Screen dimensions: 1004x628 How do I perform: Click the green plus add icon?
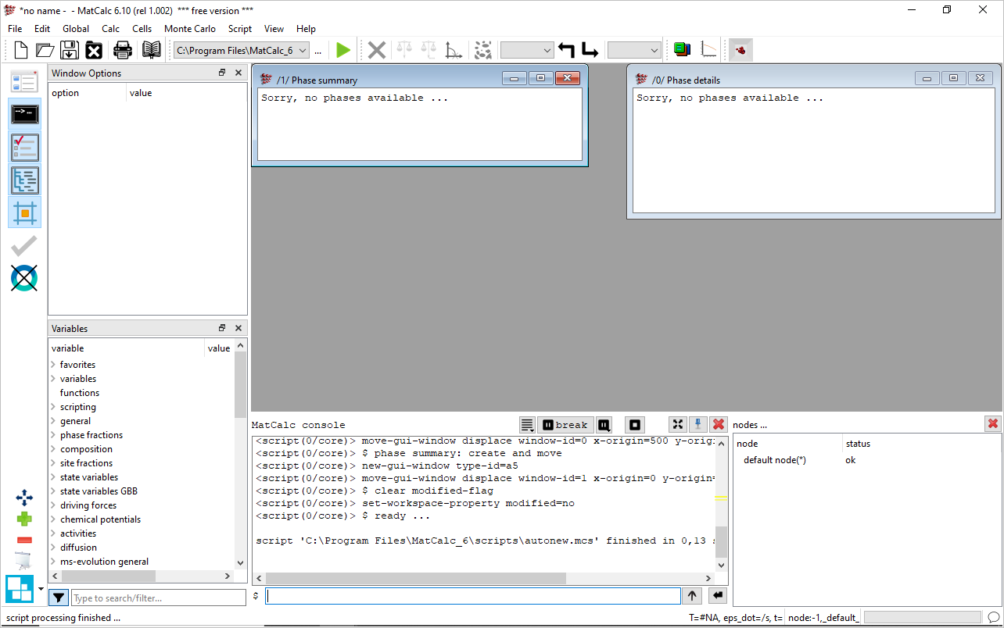point(24,519)
